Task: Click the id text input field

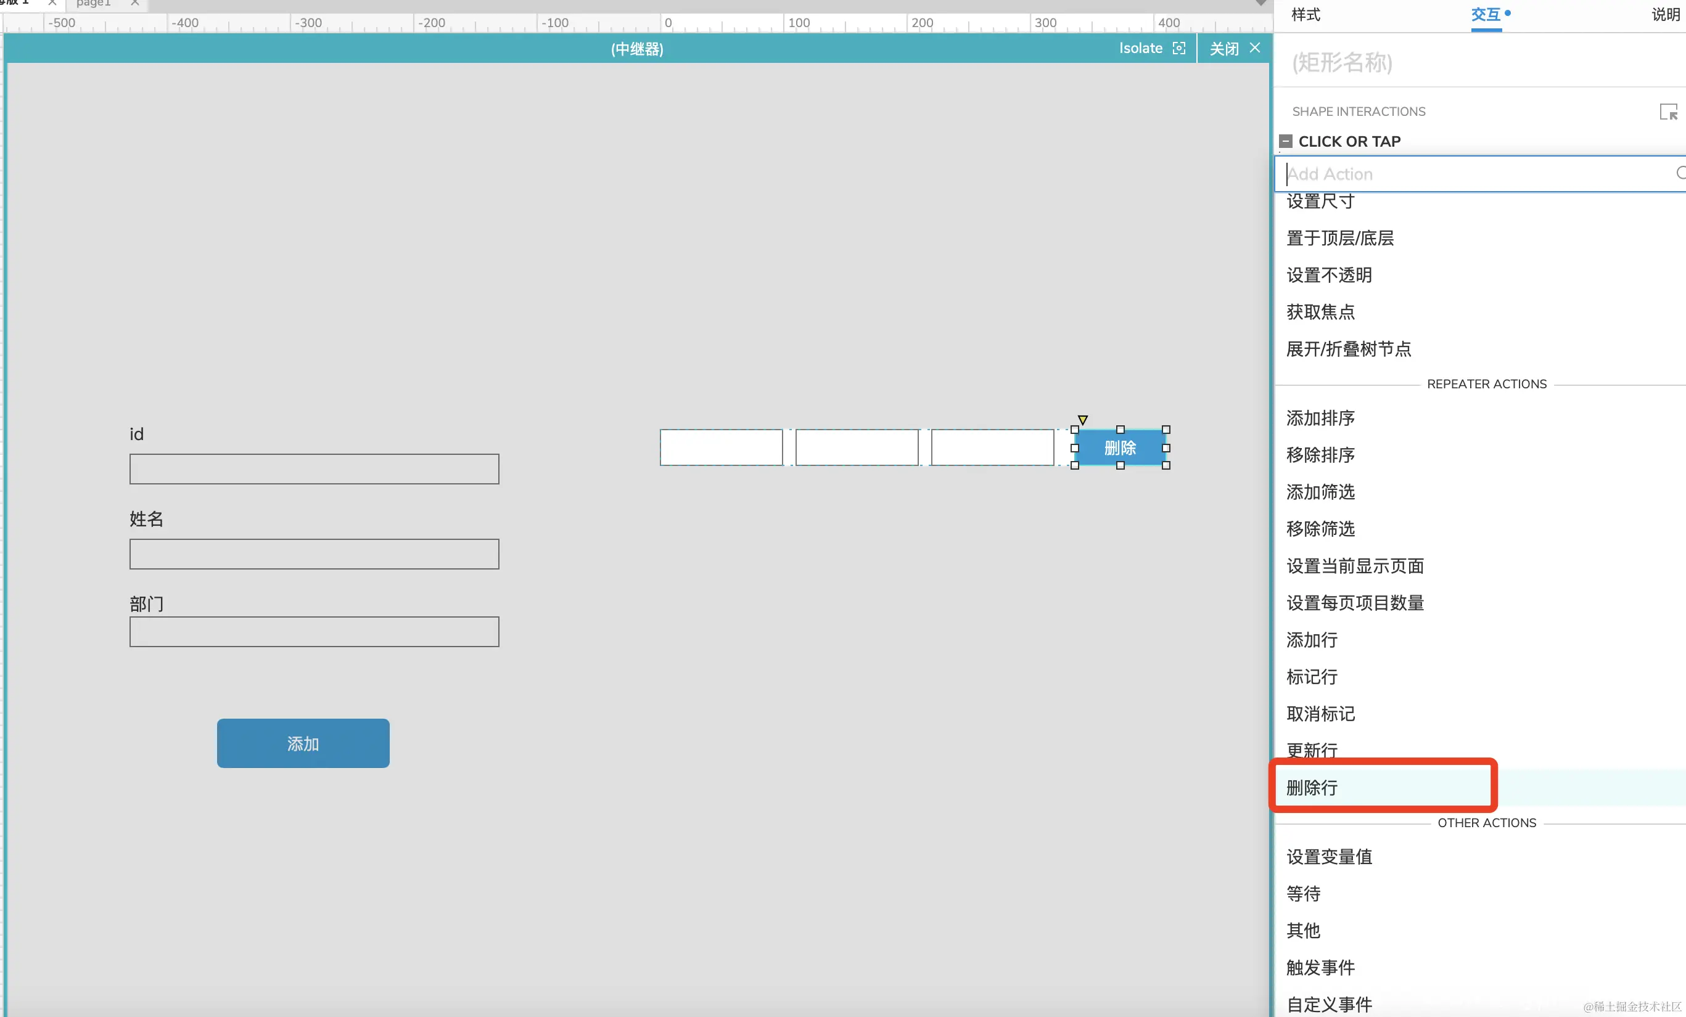Action: tap(314, 469)
